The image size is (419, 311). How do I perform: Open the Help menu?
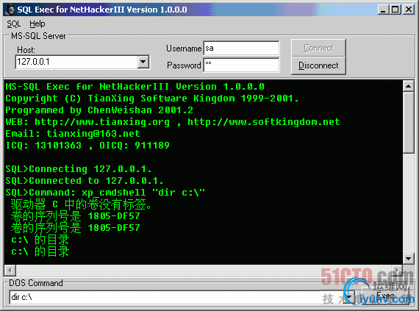tap(37, 24)
